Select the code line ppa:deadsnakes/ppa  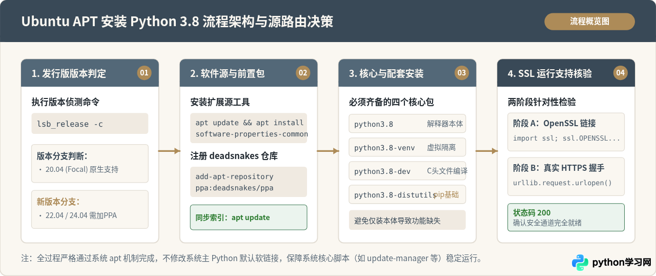(x=234, y=188)
